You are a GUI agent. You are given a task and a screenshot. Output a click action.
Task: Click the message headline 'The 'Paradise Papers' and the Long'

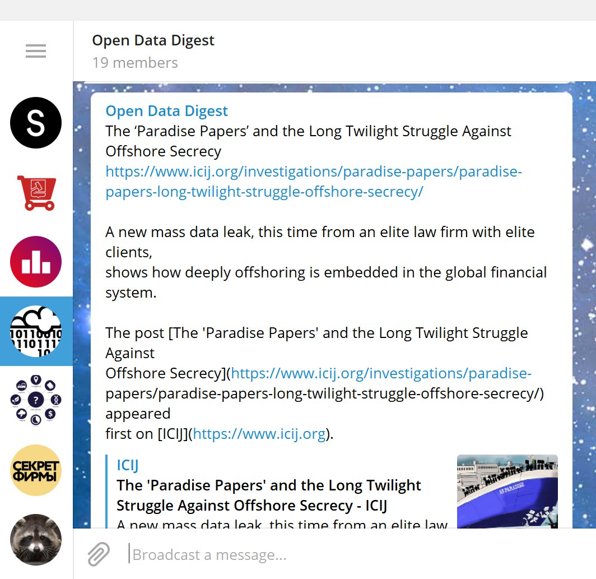point(308,141)
